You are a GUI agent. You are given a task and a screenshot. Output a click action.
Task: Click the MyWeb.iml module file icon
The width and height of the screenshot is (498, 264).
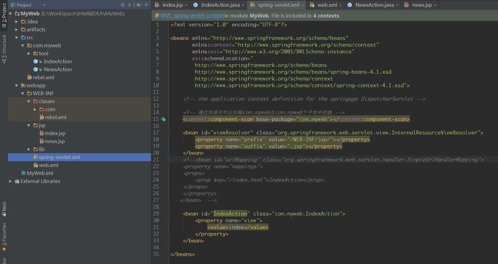tap(23, 173)
